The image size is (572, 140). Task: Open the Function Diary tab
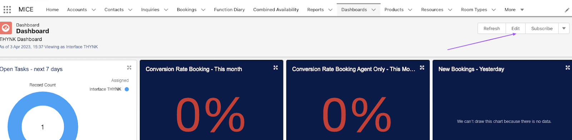pyautogui.click(x=230, y=10)
